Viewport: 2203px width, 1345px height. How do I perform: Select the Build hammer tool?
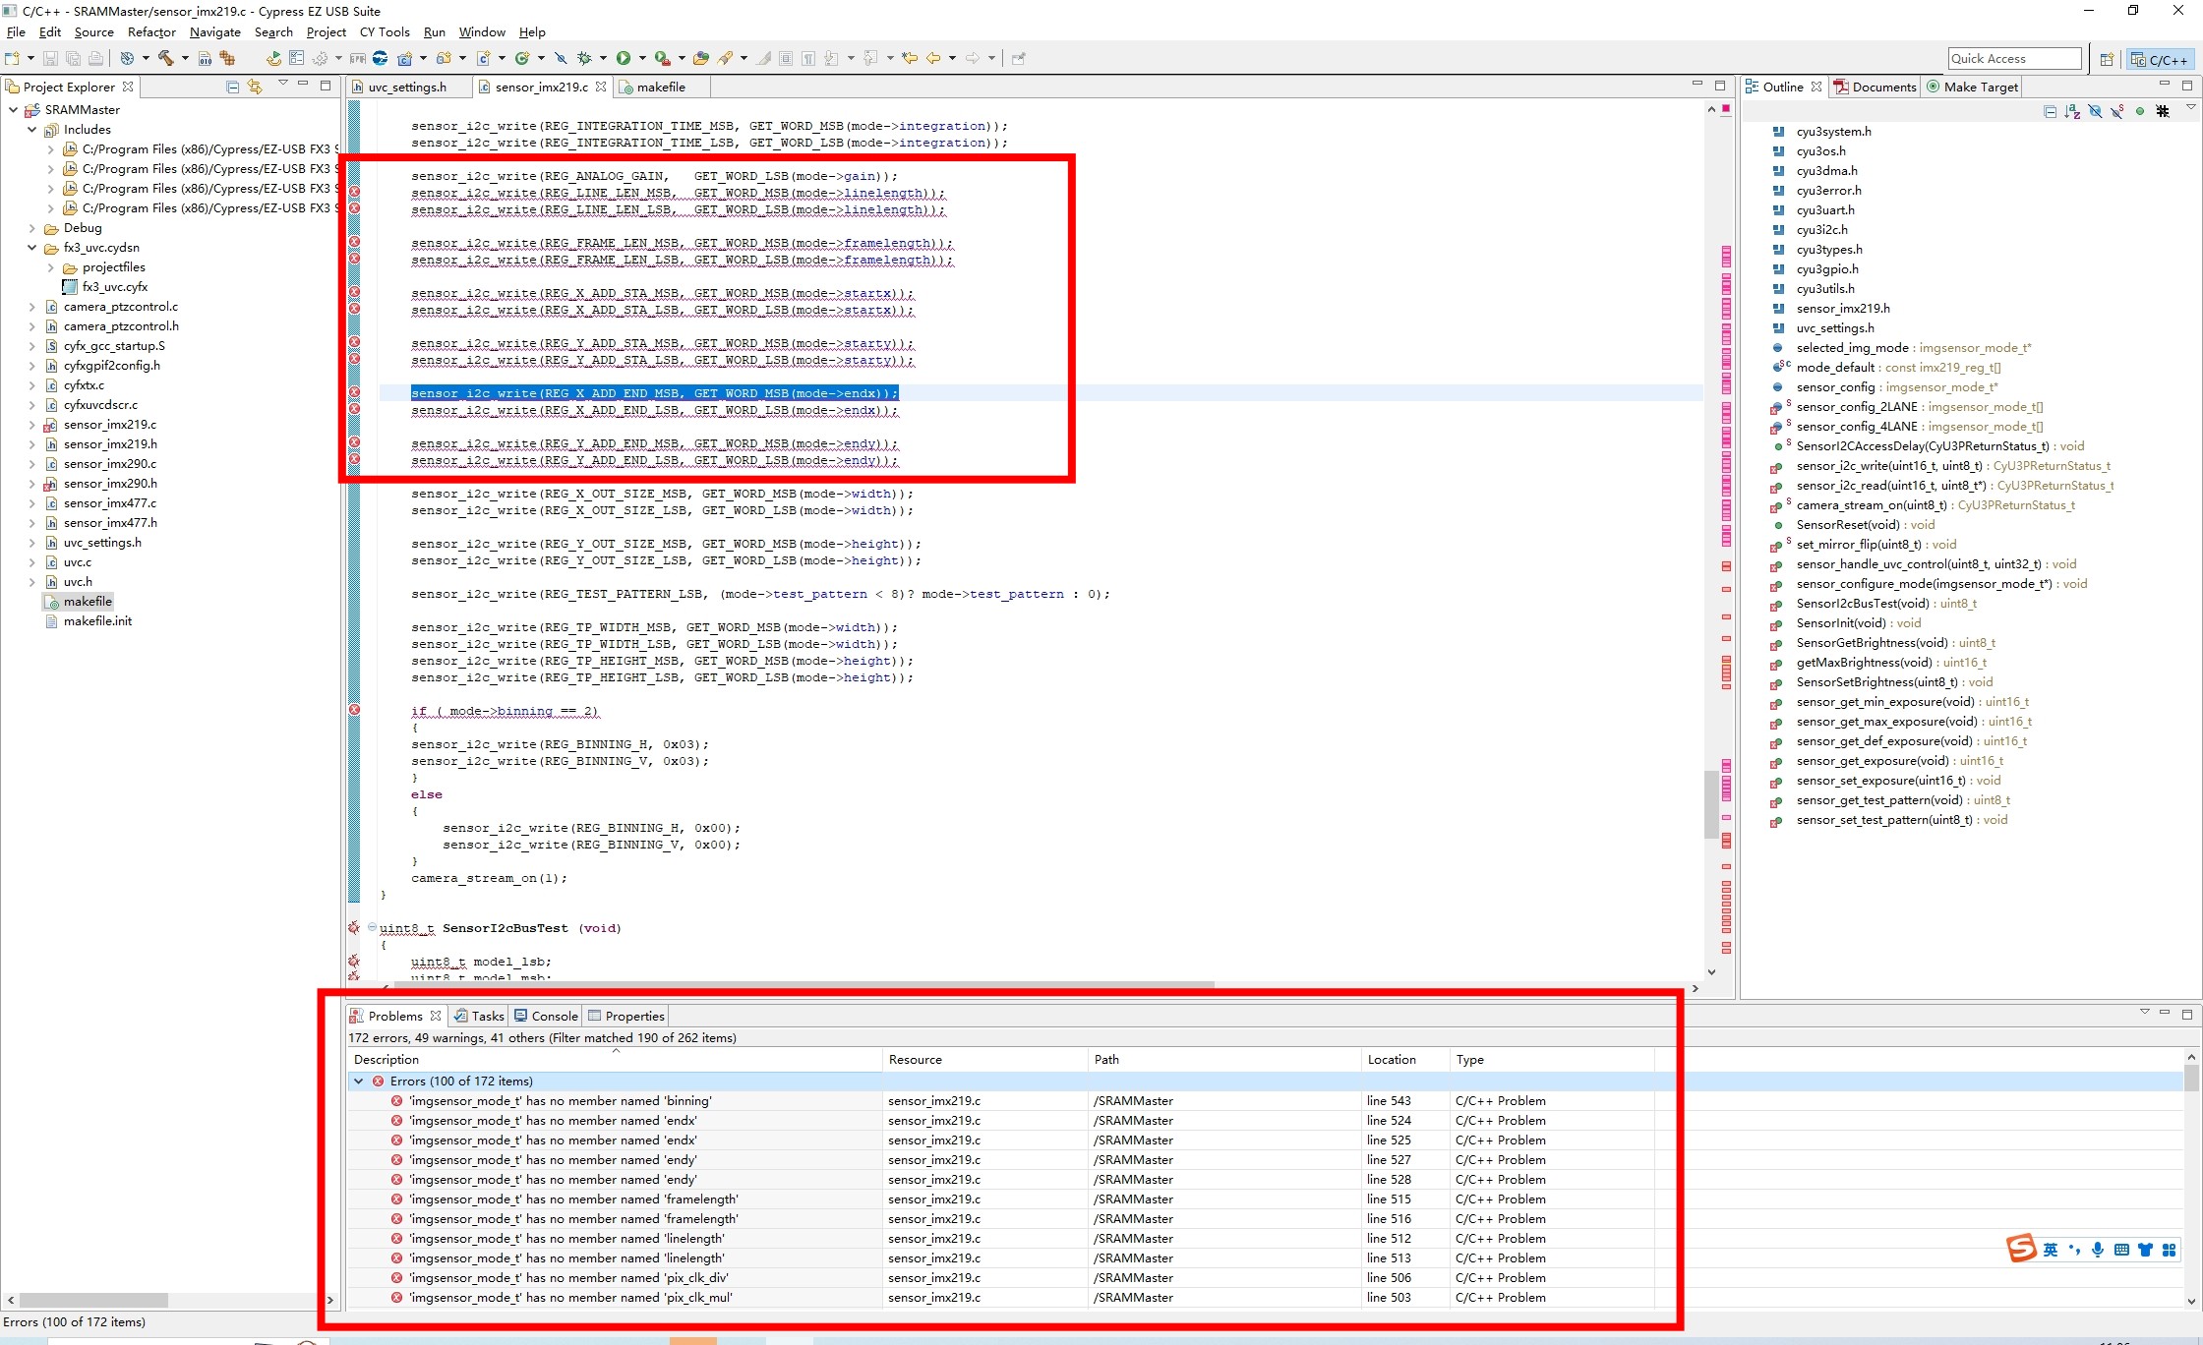tap(166, 58)
